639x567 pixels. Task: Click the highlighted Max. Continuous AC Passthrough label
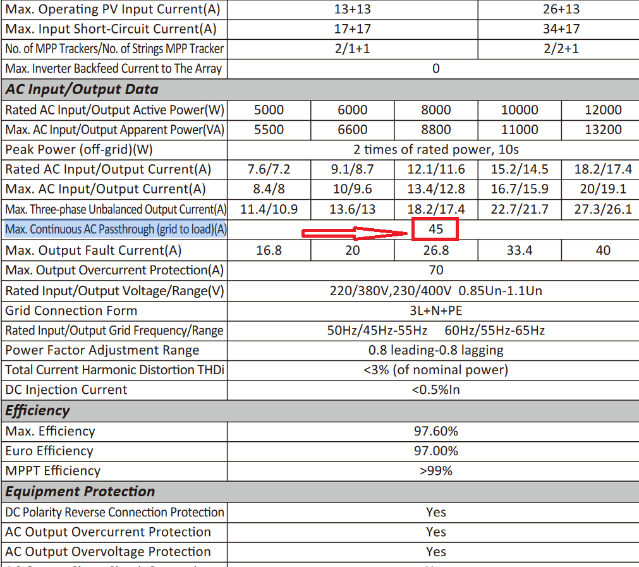116,229
